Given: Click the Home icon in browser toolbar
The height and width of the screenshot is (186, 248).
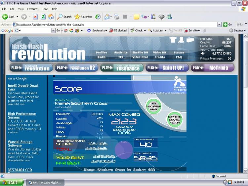Looking at the screenshot, I should [x=51, y=17].
